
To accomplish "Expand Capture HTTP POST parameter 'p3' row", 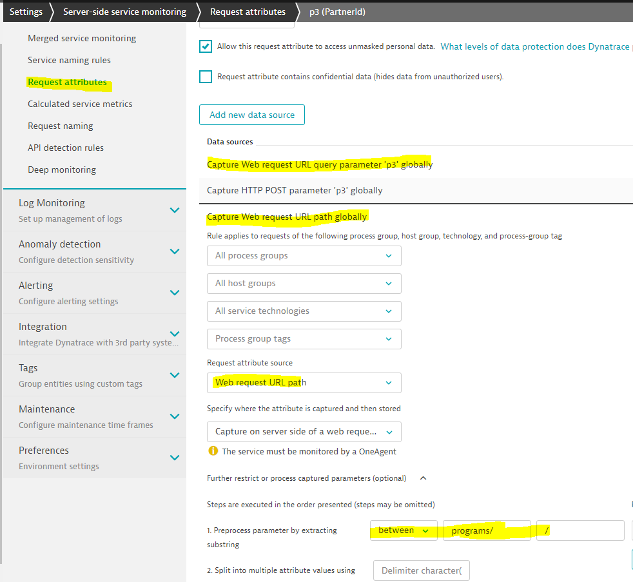I will (295, 191).
